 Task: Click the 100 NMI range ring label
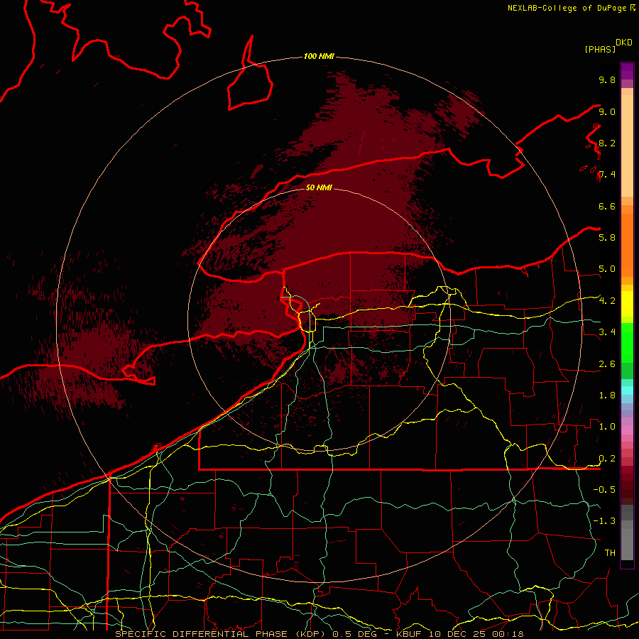(319, 56)
